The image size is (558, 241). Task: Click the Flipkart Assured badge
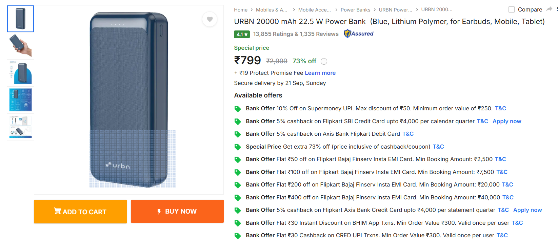359,34
